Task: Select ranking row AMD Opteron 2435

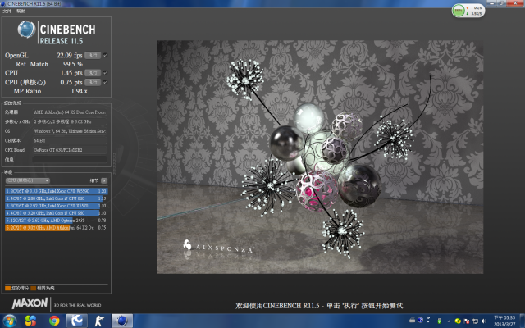Action: [x=56, y=221]
